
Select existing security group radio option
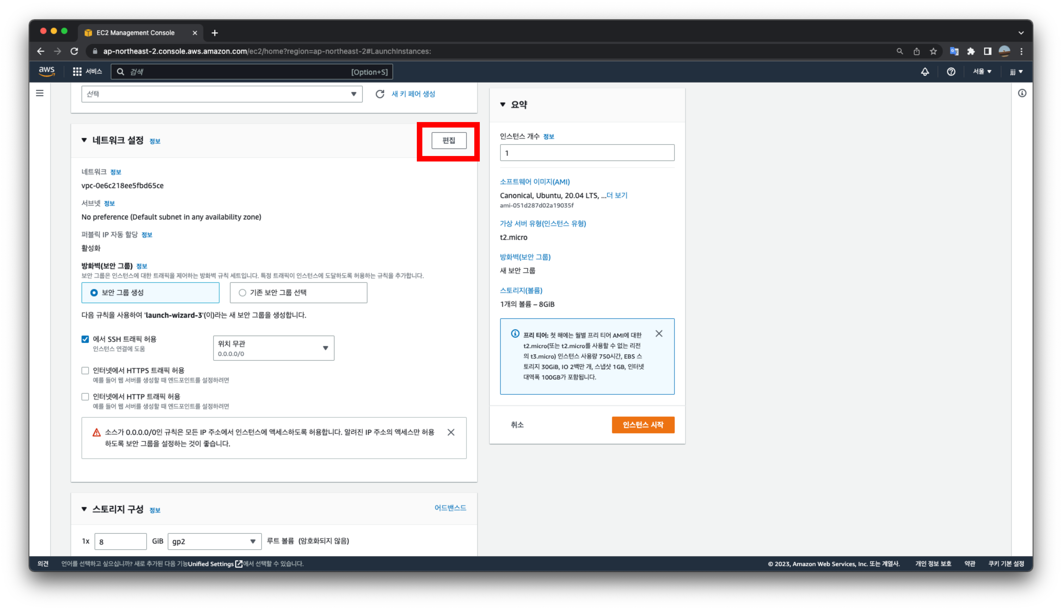(243, 292)
